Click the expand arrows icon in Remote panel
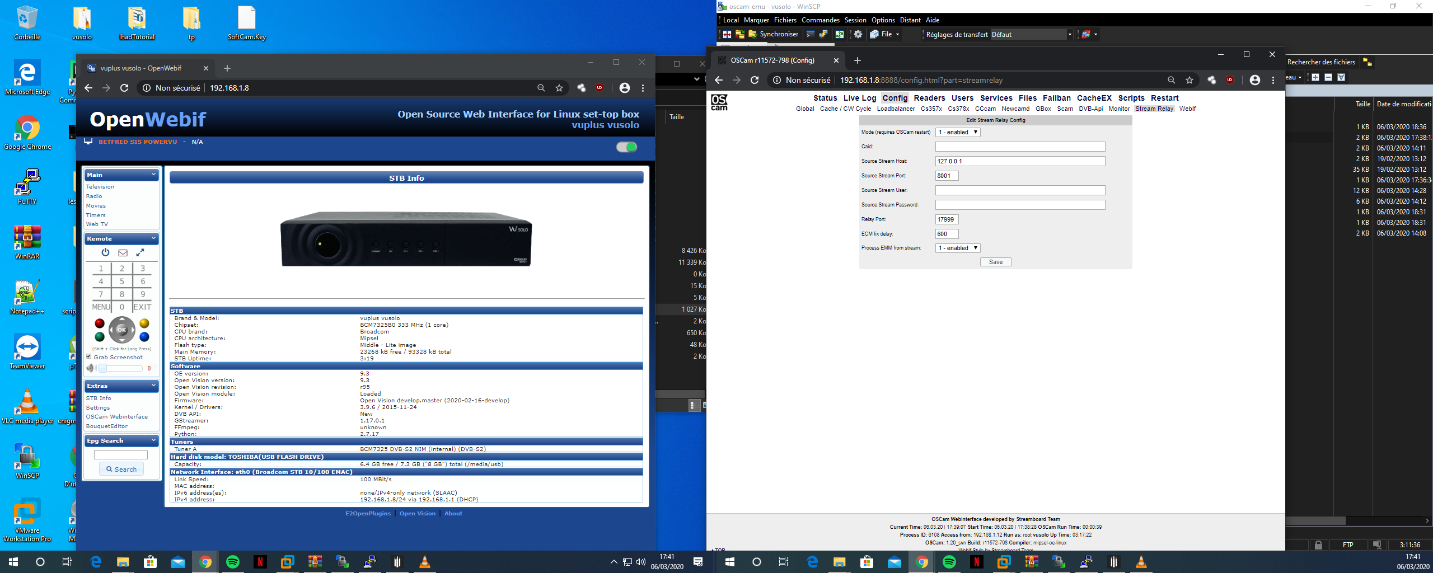Image resolution: width=1433 pixels, height=573 pixels. pyautogui.click(x=140, y=252)
